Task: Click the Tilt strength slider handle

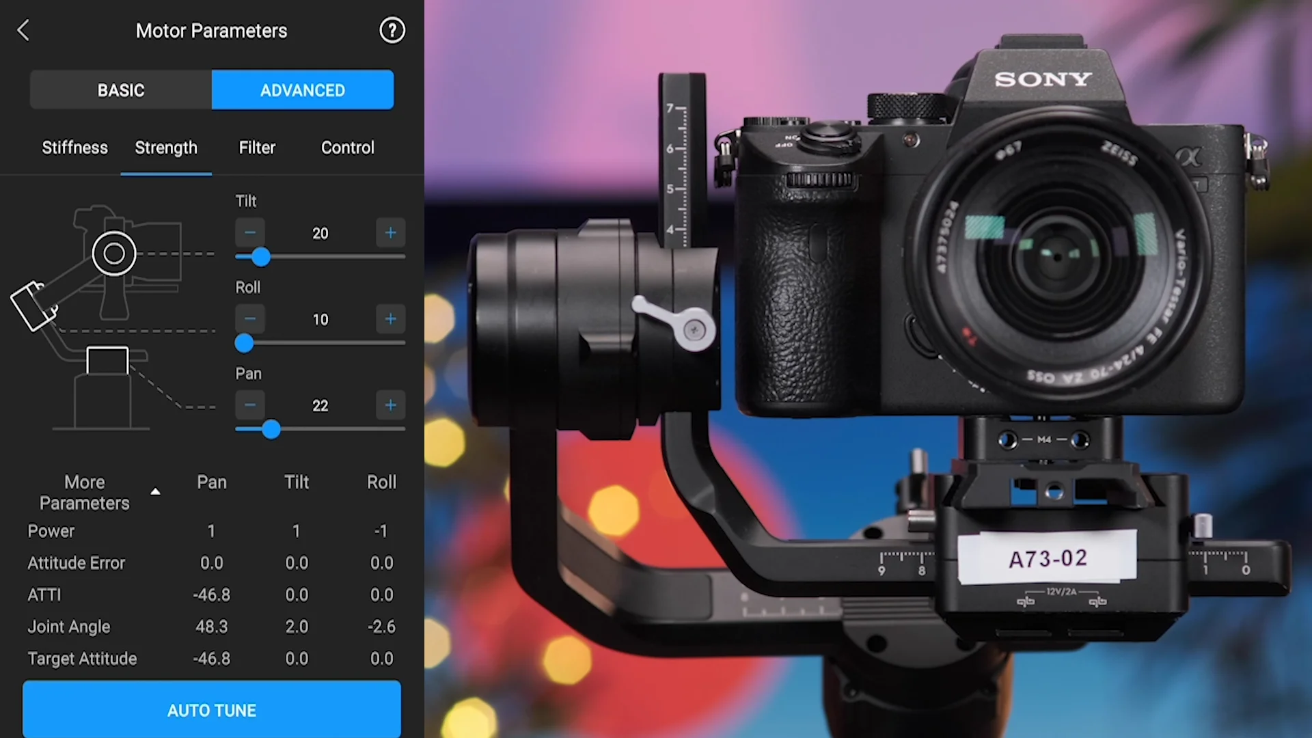Action: (260, 257)
